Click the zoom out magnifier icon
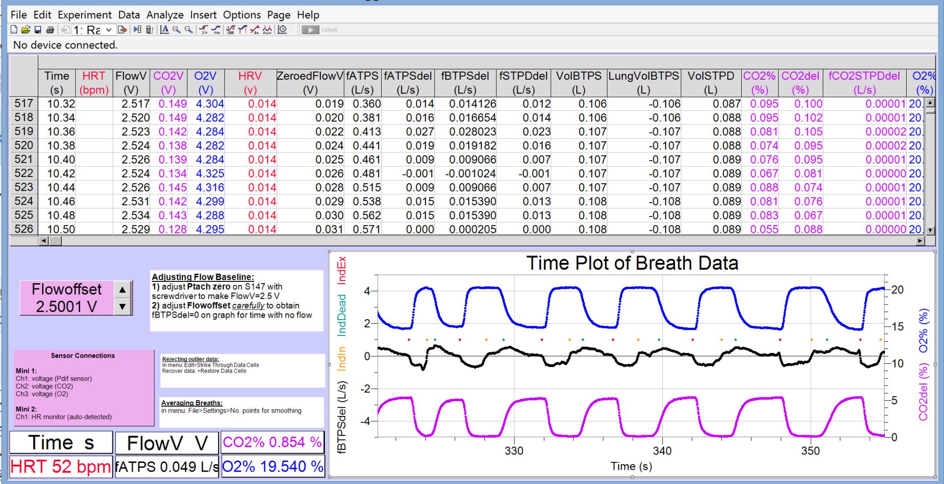 pos(188,30)
